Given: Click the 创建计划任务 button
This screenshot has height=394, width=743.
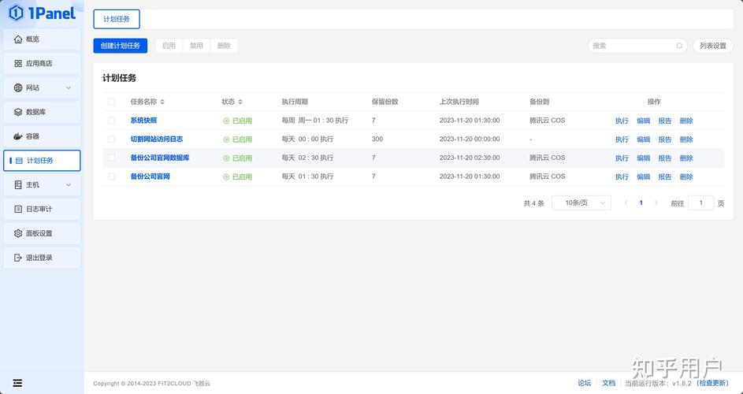Looking at the screenshot, I should point(121,46).
